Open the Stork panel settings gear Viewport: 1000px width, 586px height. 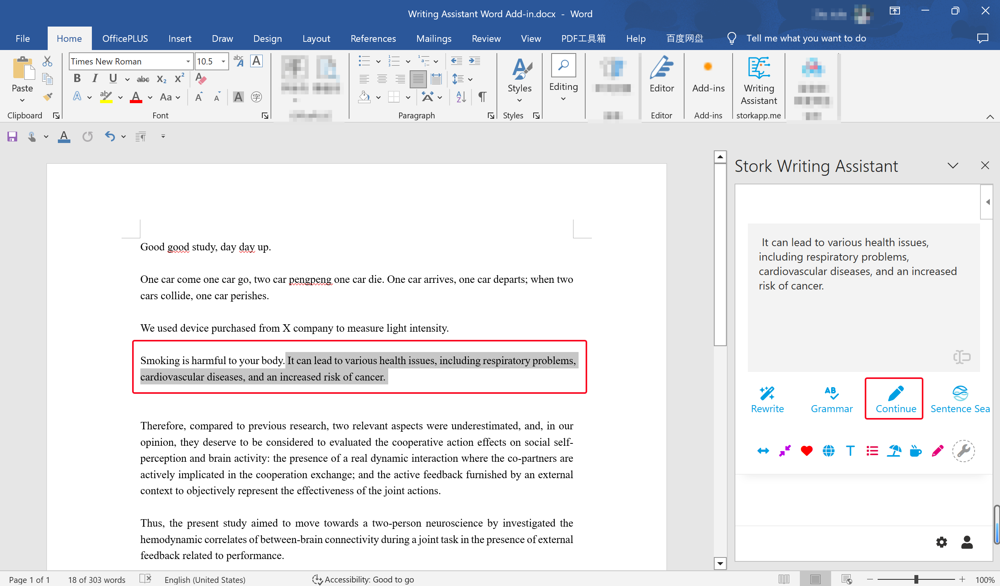coord(941,542)
